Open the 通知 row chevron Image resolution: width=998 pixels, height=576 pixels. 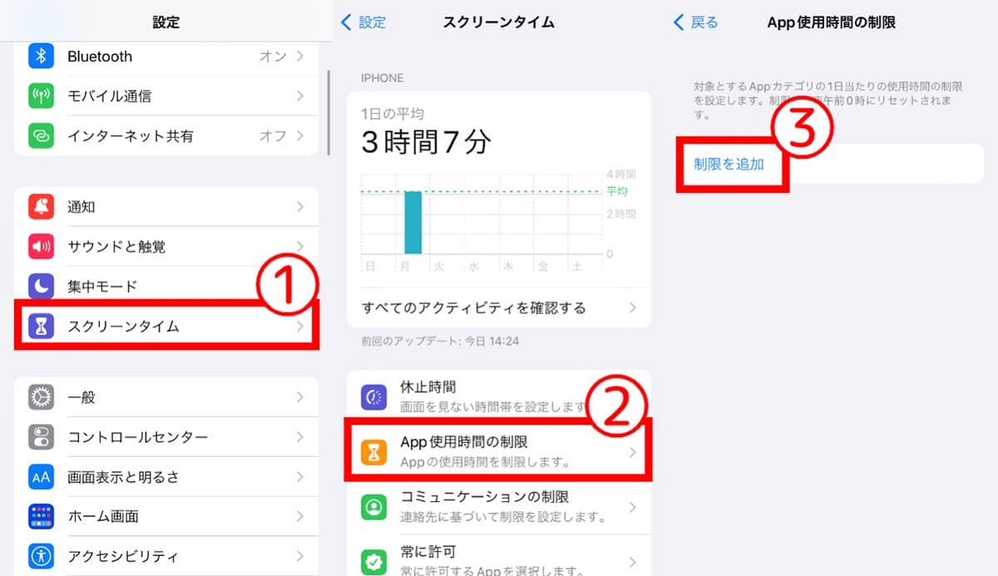[x=300, y=206]
